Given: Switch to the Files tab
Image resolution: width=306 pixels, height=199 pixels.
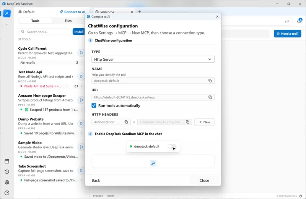Looking at the screenshot, I should pyautogui.click(x=68, y=21).
